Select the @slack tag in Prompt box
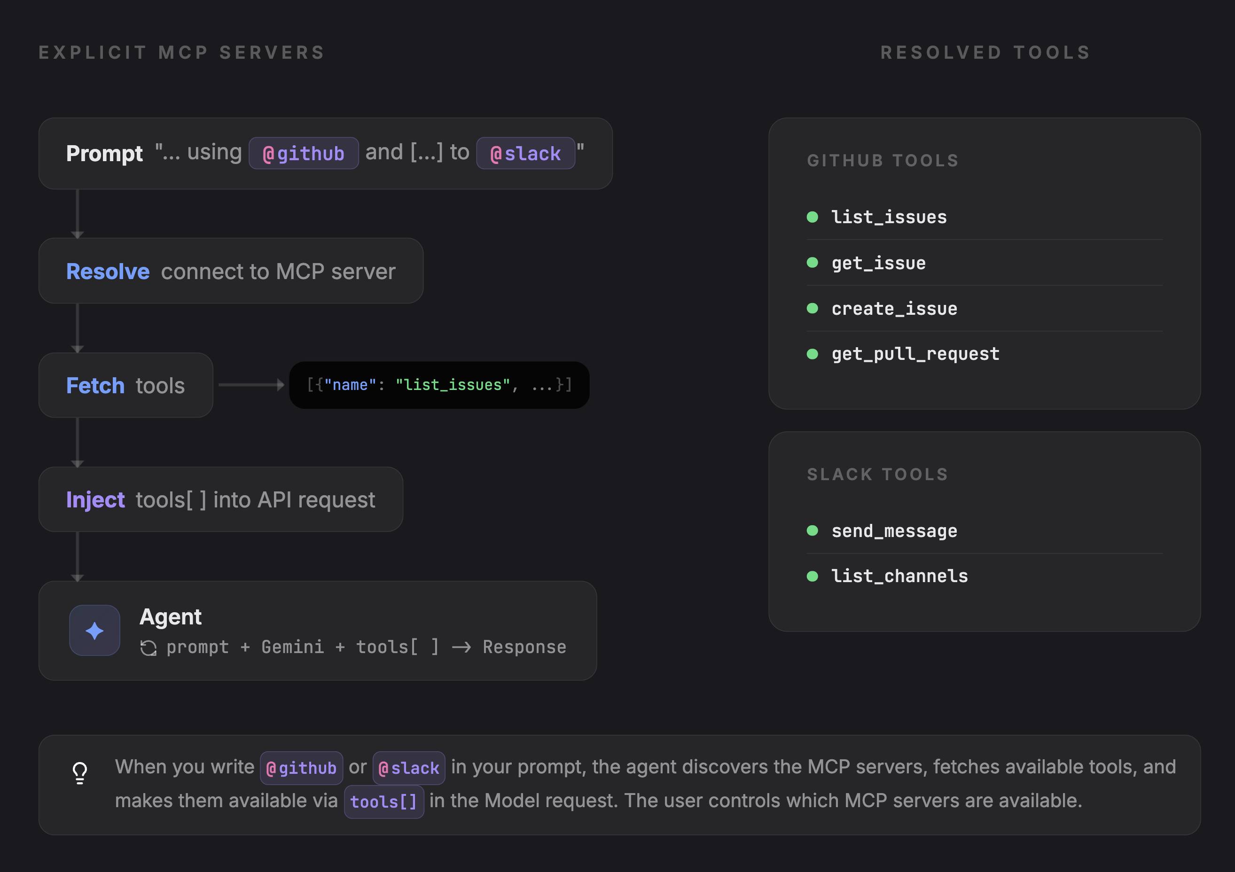1235x872 pixels. (525, 154)
